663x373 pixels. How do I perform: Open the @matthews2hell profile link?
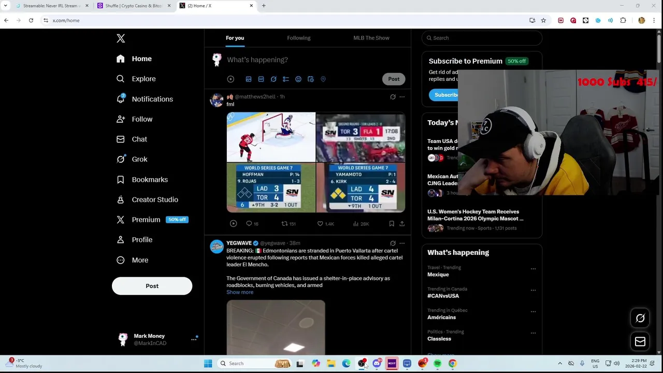(255, 97)
